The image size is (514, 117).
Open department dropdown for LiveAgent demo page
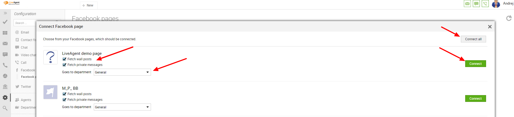(x=122, y=72)
